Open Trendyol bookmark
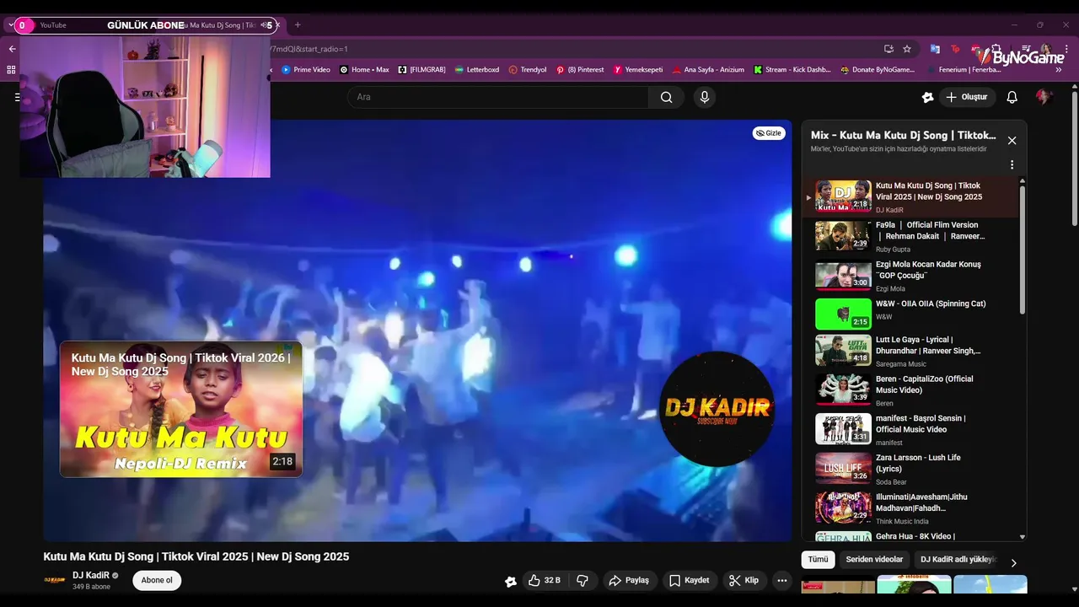 (x=528, y=70)
